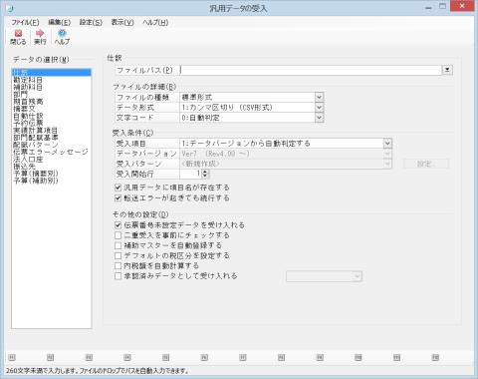Screen dimensions: 478x379
Task: Click the F4 function key button at the bottom
Action: click(127, 357)
